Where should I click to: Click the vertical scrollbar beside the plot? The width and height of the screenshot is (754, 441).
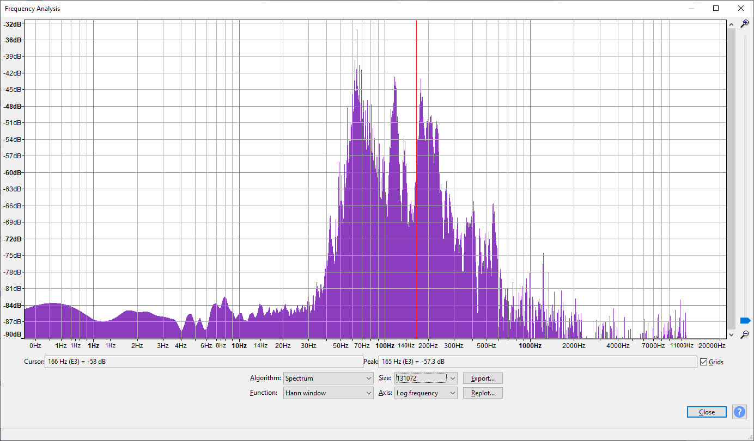(731, 179)
